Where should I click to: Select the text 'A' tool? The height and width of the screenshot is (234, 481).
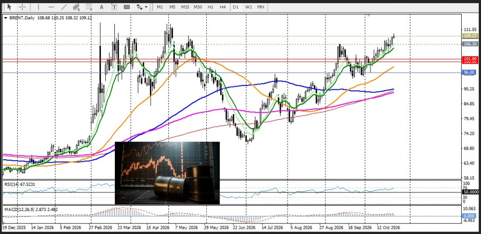(x=102, y=7)
